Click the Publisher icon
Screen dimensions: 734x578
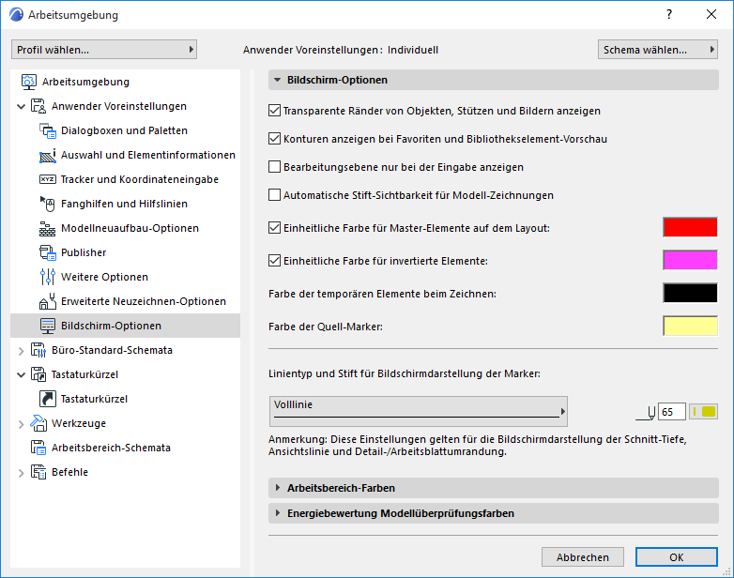(47, 252)
